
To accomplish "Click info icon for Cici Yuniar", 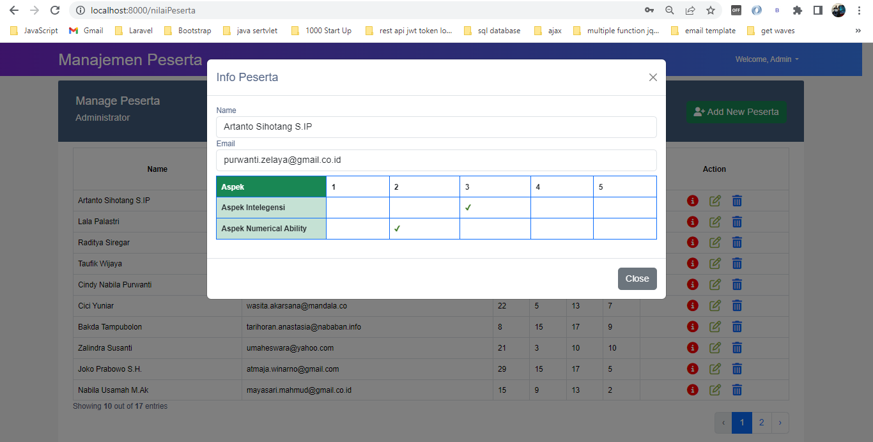I will (692, 306).
